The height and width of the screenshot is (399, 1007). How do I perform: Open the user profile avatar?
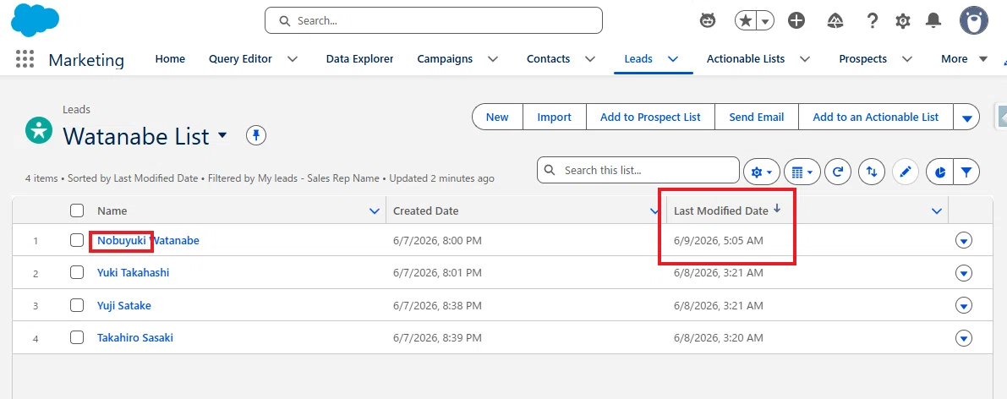point(974,20)
